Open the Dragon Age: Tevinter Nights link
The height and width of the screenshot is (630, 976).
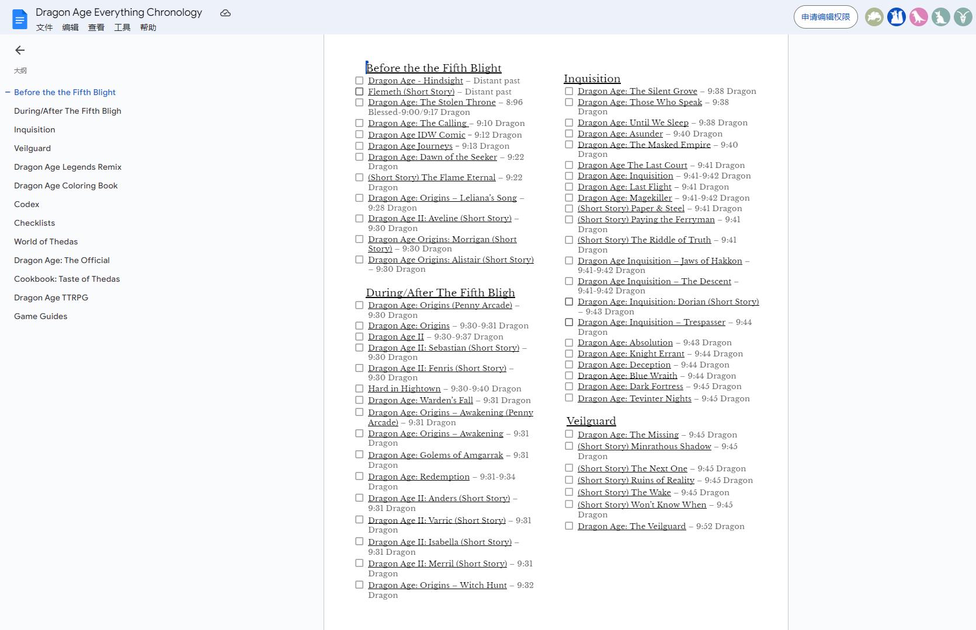(x=634, y=398)
